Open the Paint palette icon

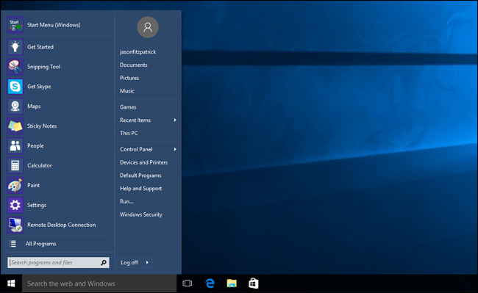pyautogui.click(x=15, y=185)
